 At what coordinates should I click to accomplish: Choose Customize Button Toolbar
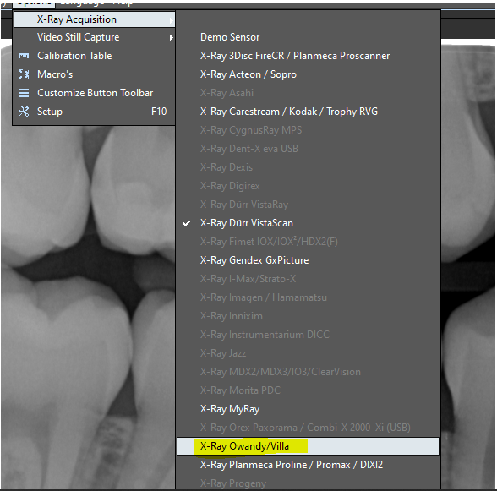click(x=95, y=93)
